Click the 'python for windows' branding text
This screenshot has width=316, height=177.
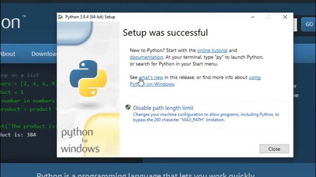tap(80, 141)
